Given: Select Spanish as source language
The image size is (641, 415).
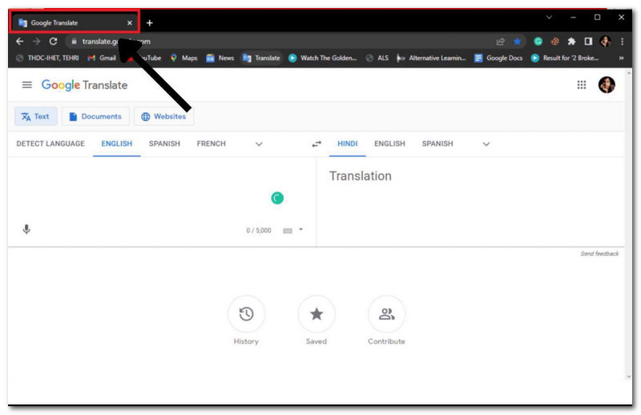Looking at the screenshot, I should pos(164,144).
